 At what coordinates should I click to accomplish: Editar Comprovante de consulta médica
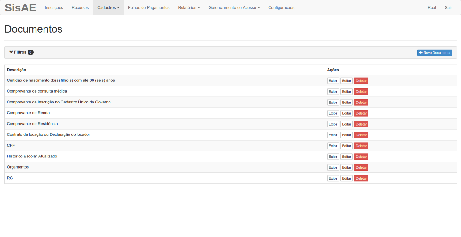pyautogui.click(x=346, y=92)
